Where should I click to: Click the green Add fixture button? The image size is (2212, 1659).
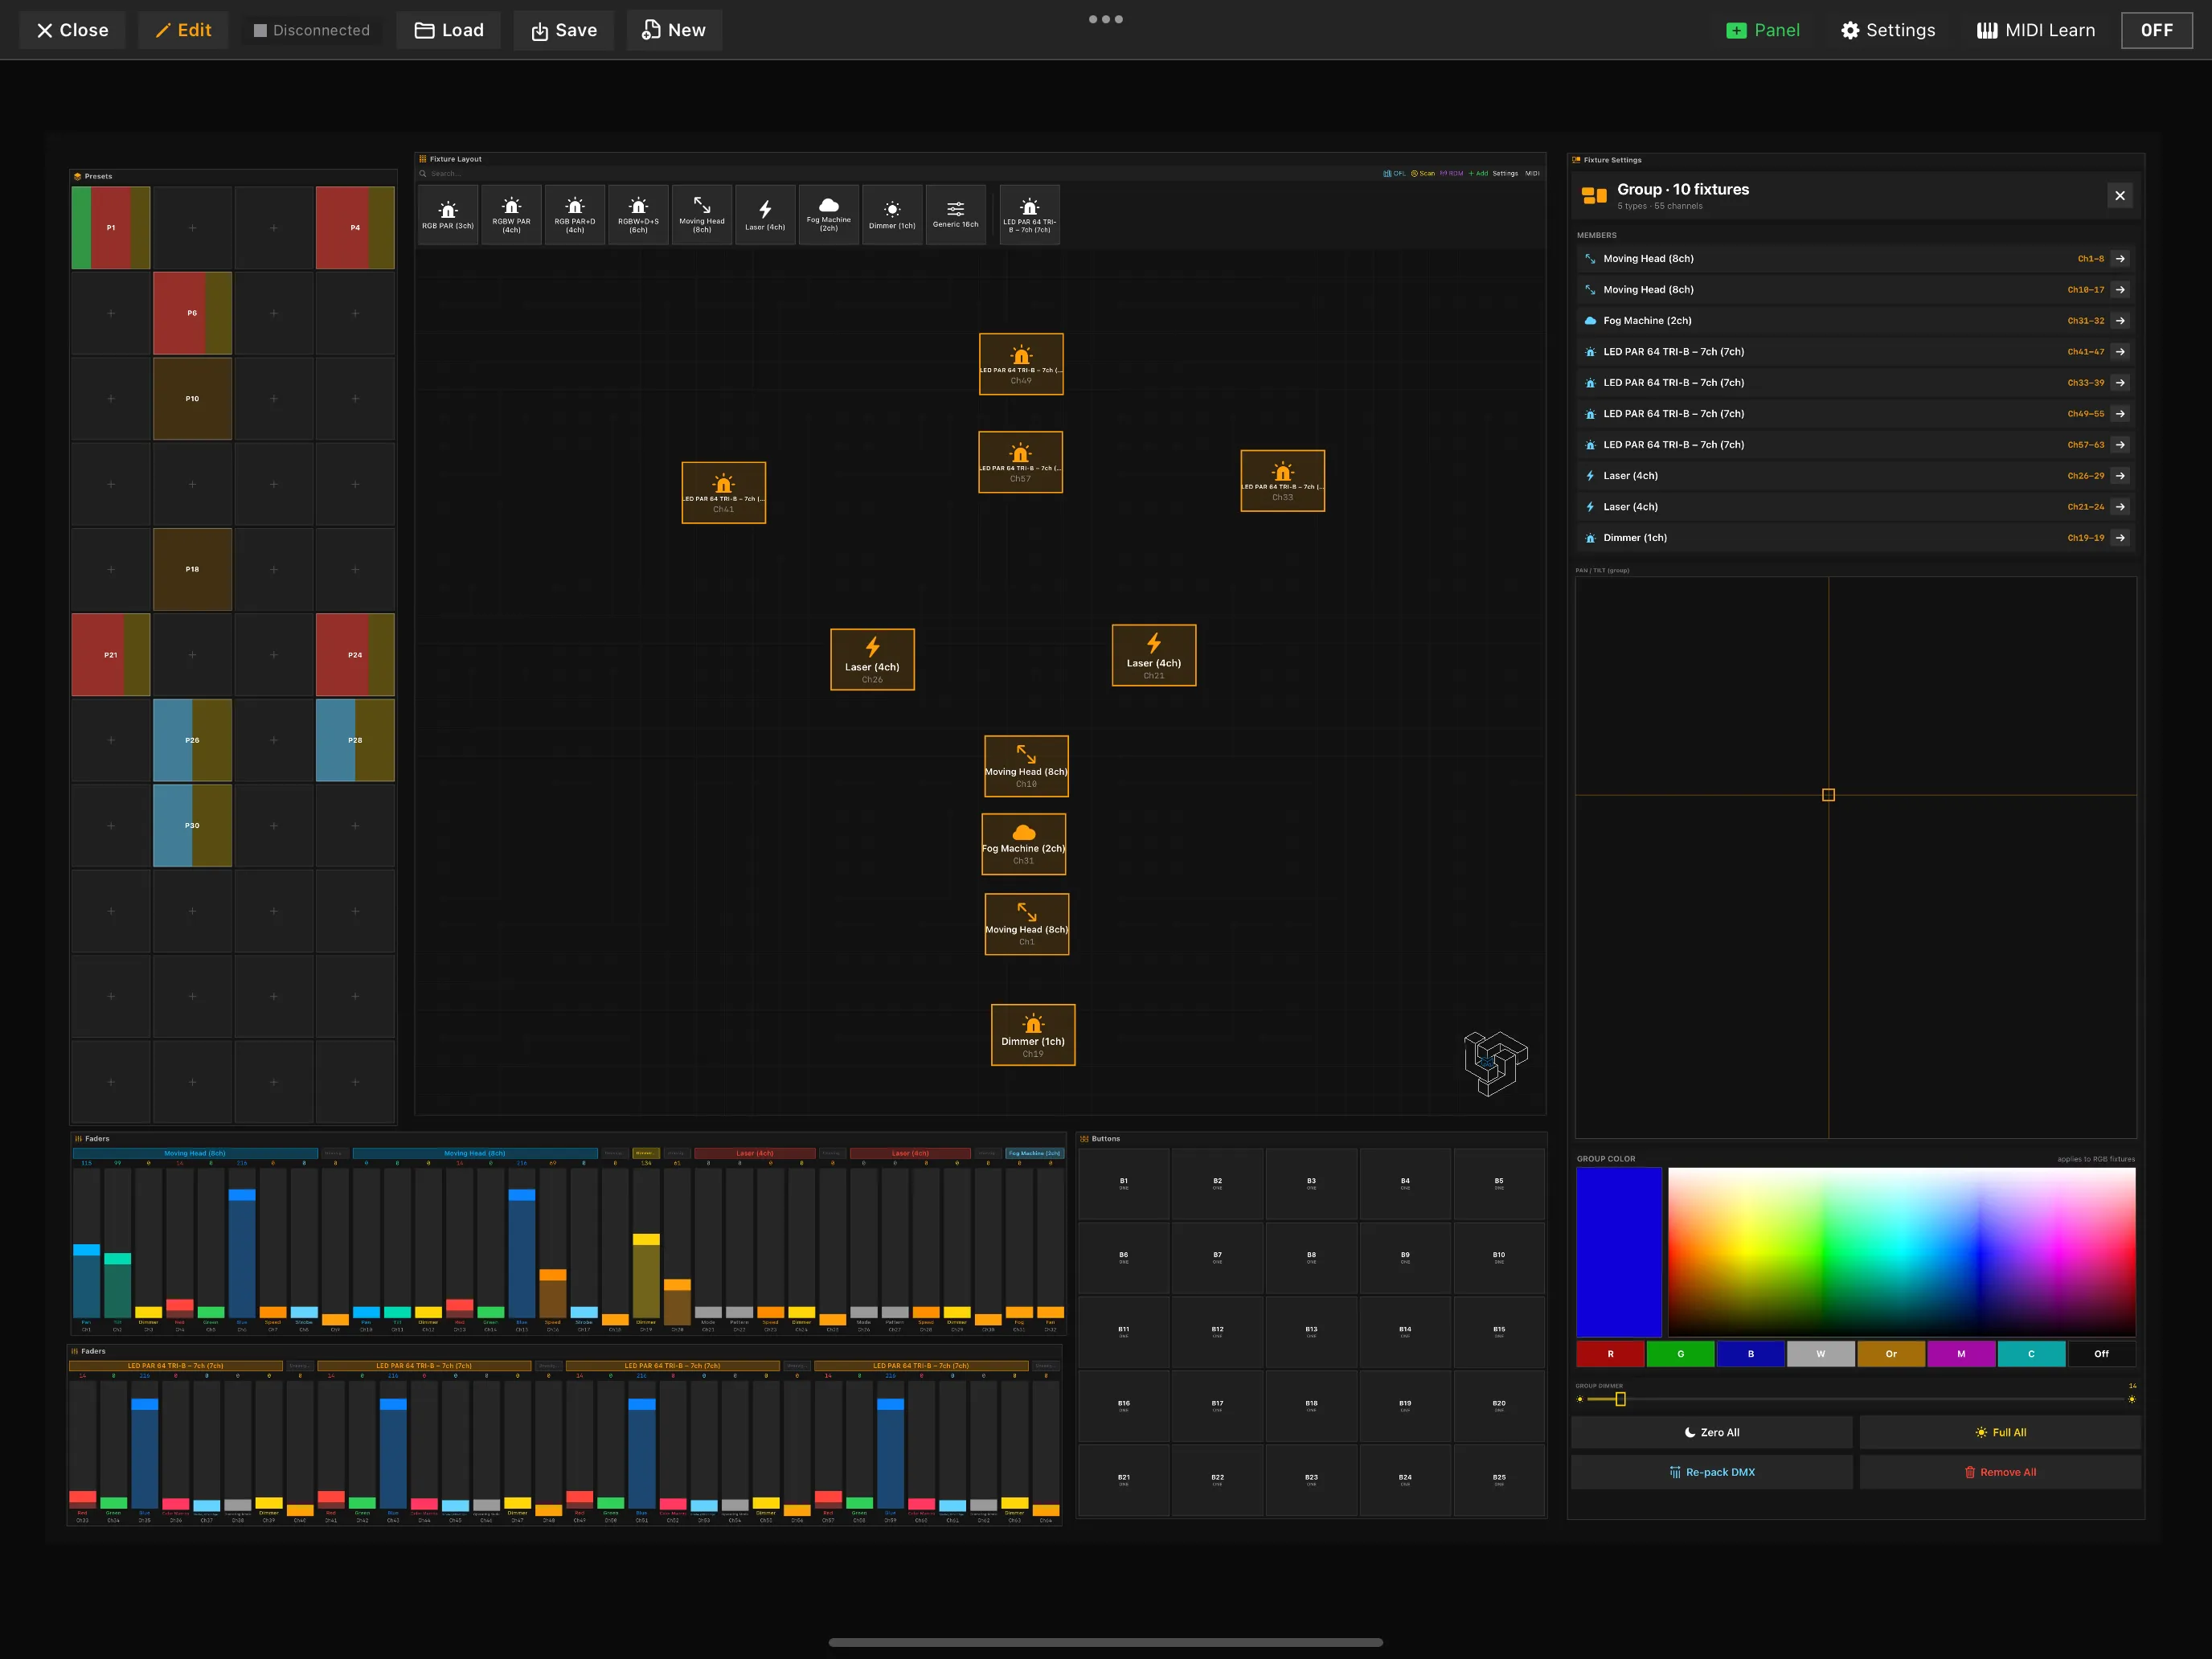click(x=1478, y=173)
